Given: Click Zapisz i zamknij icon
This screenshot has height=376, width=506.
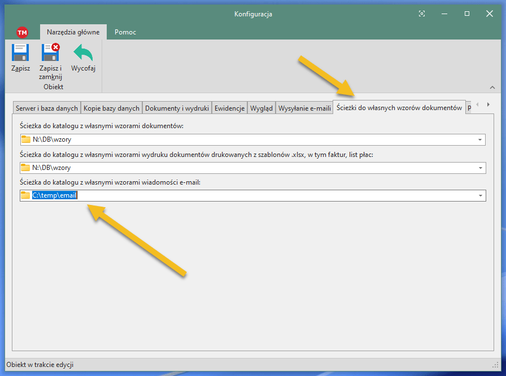Looking at the screenshot, I should tap(50, 53).
